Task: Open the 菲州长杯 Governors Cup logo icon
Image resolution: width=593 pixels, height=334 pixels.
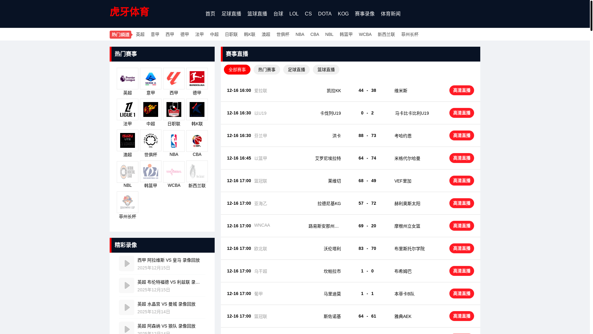Action: (x=128, y=202)
